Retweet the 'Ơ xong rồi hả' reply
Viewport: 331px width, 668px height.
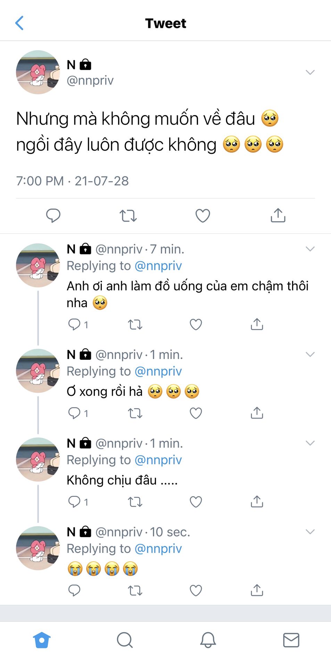135,413
